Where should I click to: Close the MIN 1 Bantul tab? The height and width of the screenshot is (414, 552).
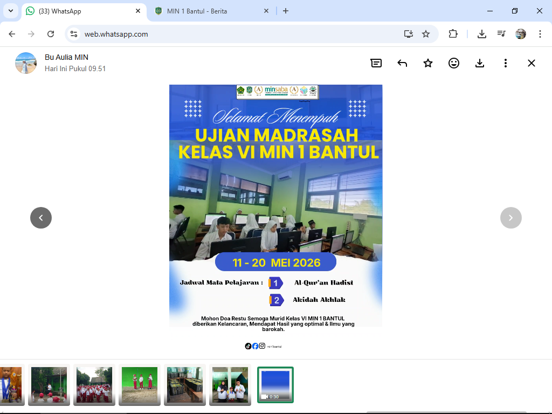pyautogui.click(x=266, y=11)
